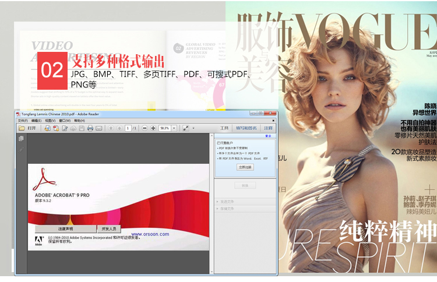Open the page thumbnails panel icon
Viewport: 437px width, 282px height.
click(x=21, y=139)
